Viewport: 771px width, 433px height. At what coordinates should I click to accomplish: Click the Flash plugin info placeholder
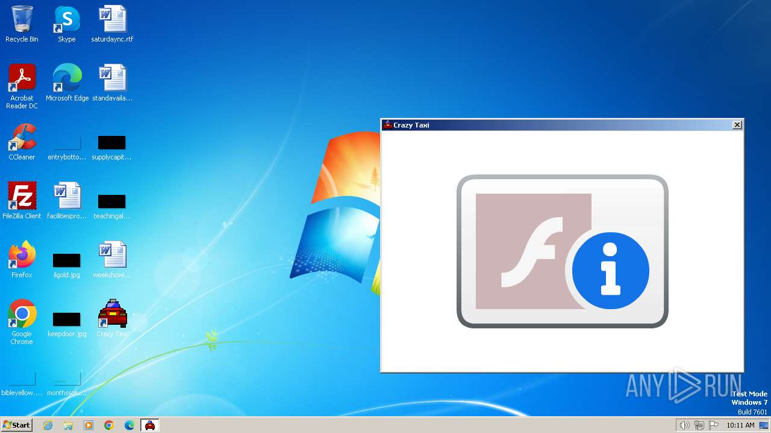coord(563,251)
